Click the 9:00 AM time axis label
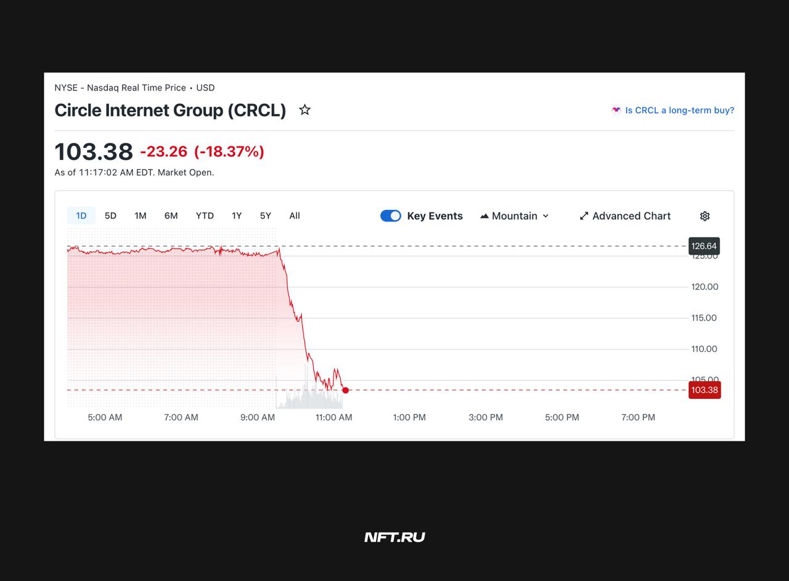Image resolution: width=789 pixels, height=581 pixels. (x=258, y=417)
